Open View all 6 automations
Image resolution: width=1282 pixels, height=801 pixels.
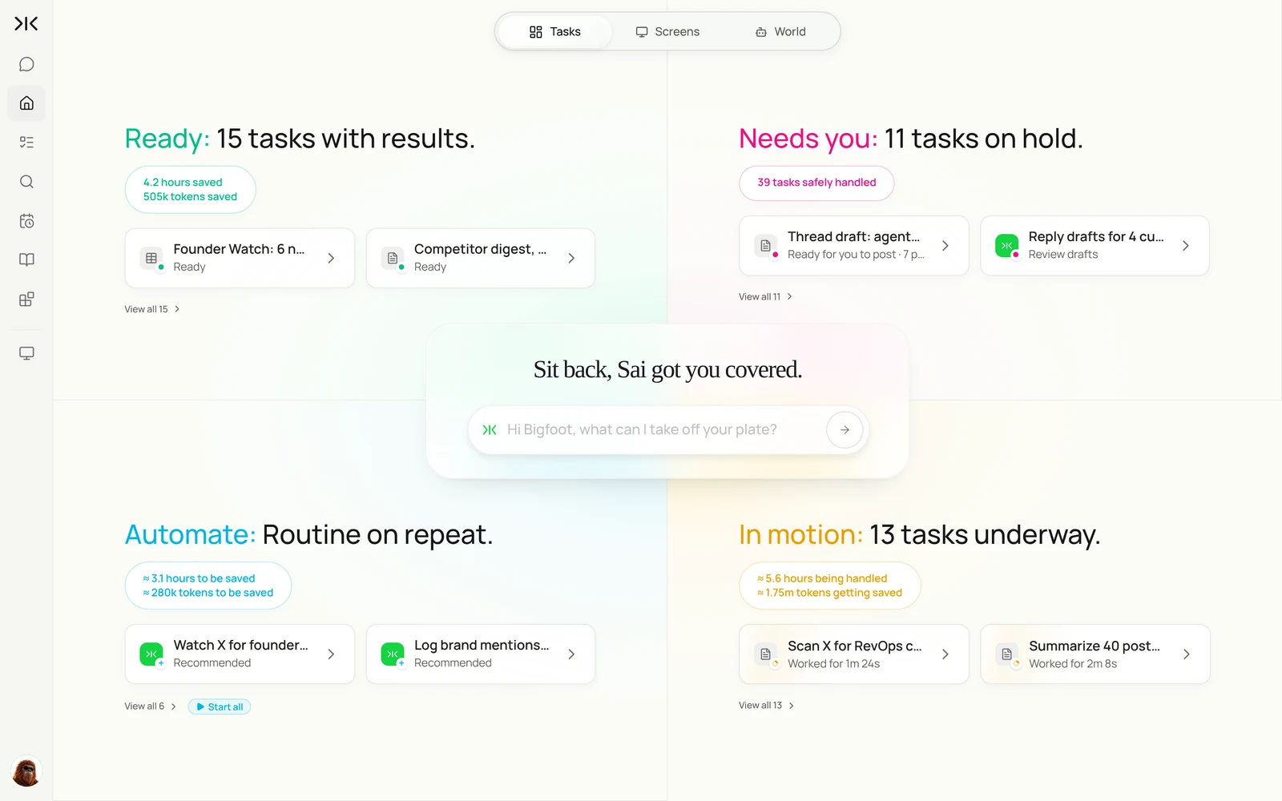pyautogui.click(x=151, y=706)
